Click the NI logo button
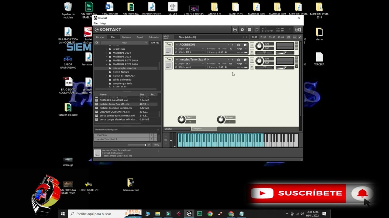This screenshot has height=218, width=389. [298, 30]
